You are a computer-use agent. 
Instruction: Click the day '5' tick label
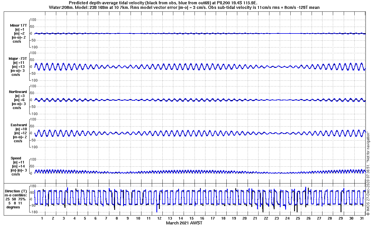(x=85, y=218)
